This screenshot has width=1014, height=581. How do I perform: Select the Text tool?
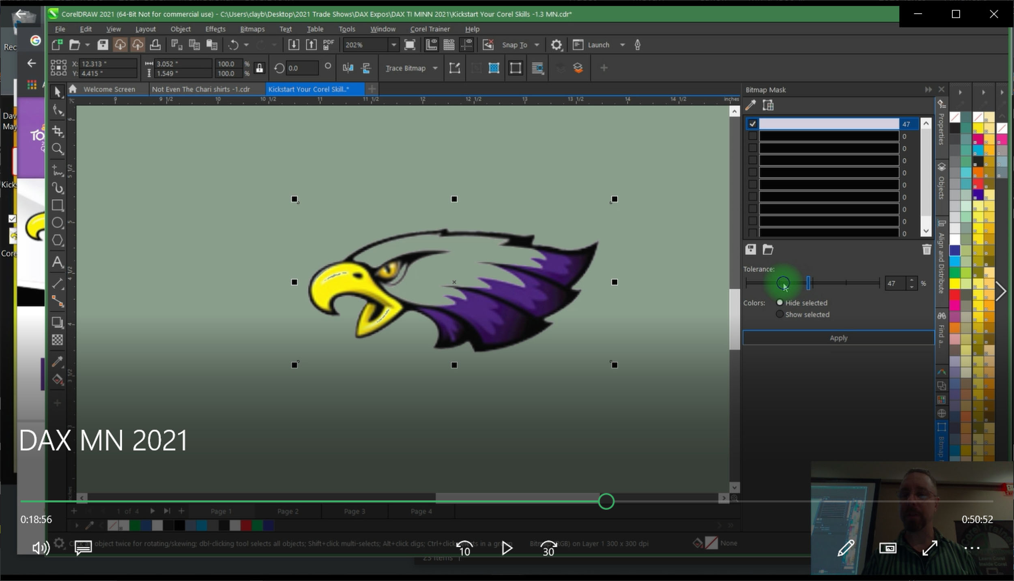pos(57,262)
